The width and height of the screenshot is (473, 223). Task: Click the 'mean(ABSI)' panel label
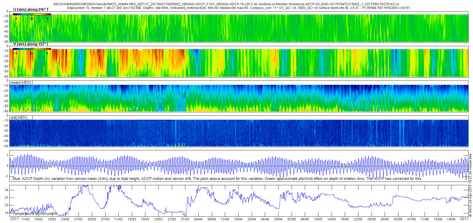21,83
